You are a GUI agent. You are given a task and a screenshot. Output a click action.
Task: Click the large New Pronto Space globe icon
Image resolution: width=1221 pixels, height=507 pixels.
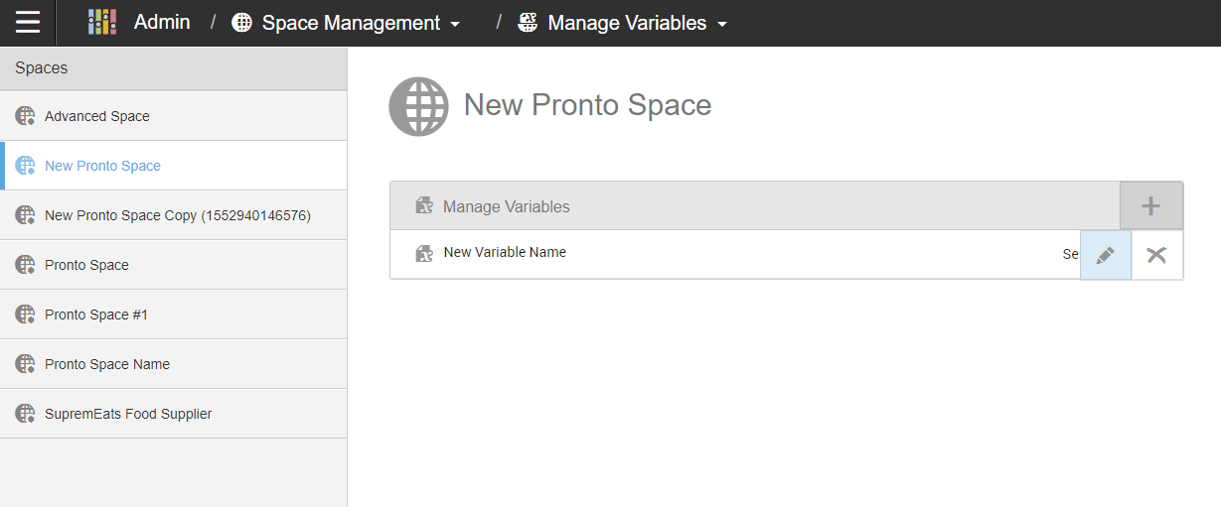tap(418, 106)
